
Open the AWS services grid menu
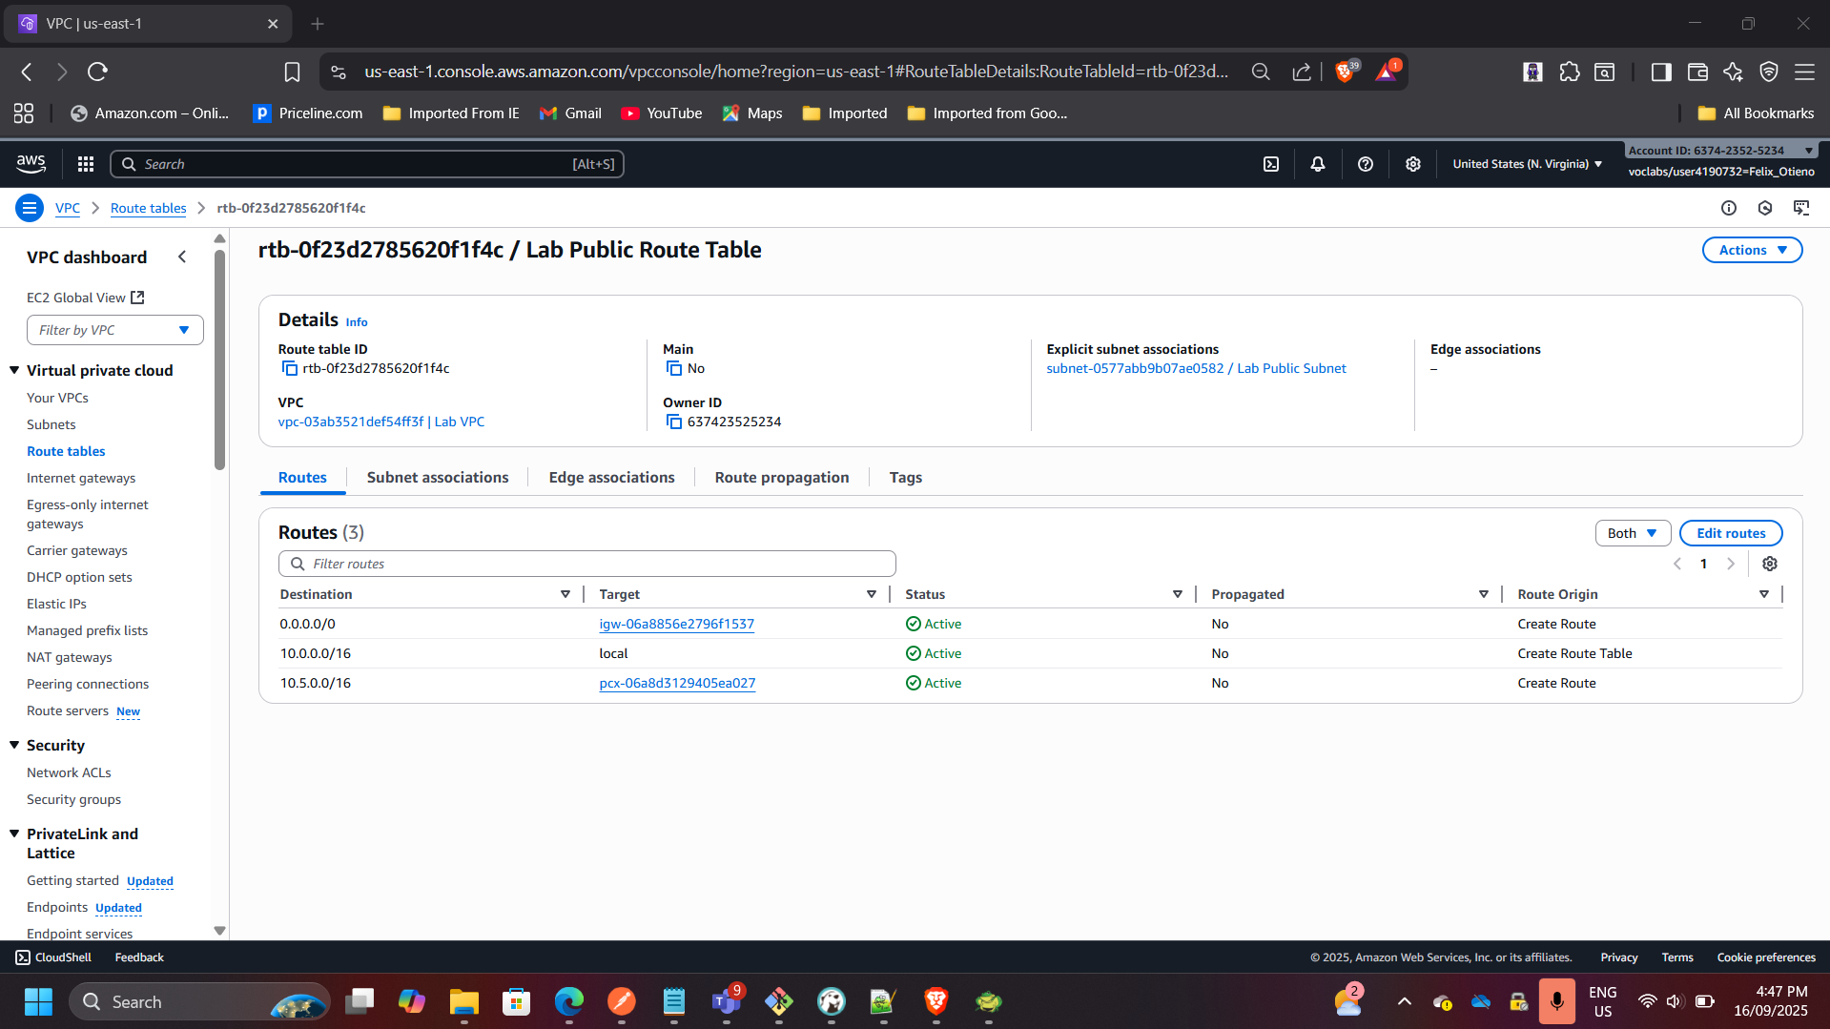pos(86,164)
